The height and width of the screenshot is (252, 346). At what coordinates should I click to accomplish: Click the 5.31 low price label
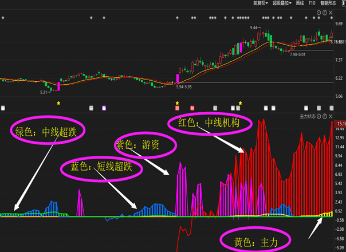coord(44,92)
